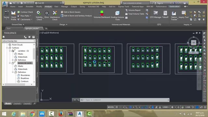Open command line history arrow
Screen dimensions: 208x117
click(x=168, y=100)
